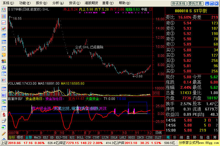
Task: Switch to the RSI indicator tab
Action: 72,137
